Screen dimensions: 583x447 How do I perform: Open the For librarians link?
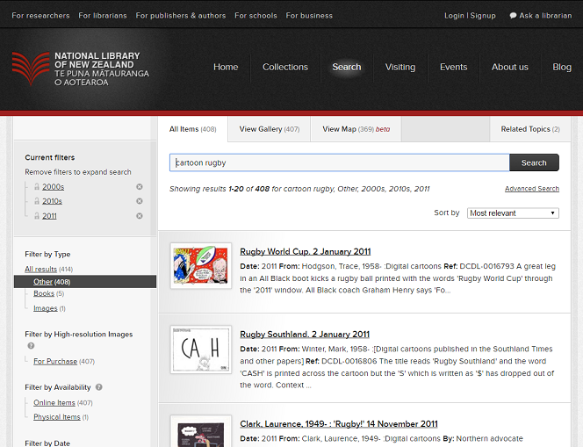click(x=103, y=16)
